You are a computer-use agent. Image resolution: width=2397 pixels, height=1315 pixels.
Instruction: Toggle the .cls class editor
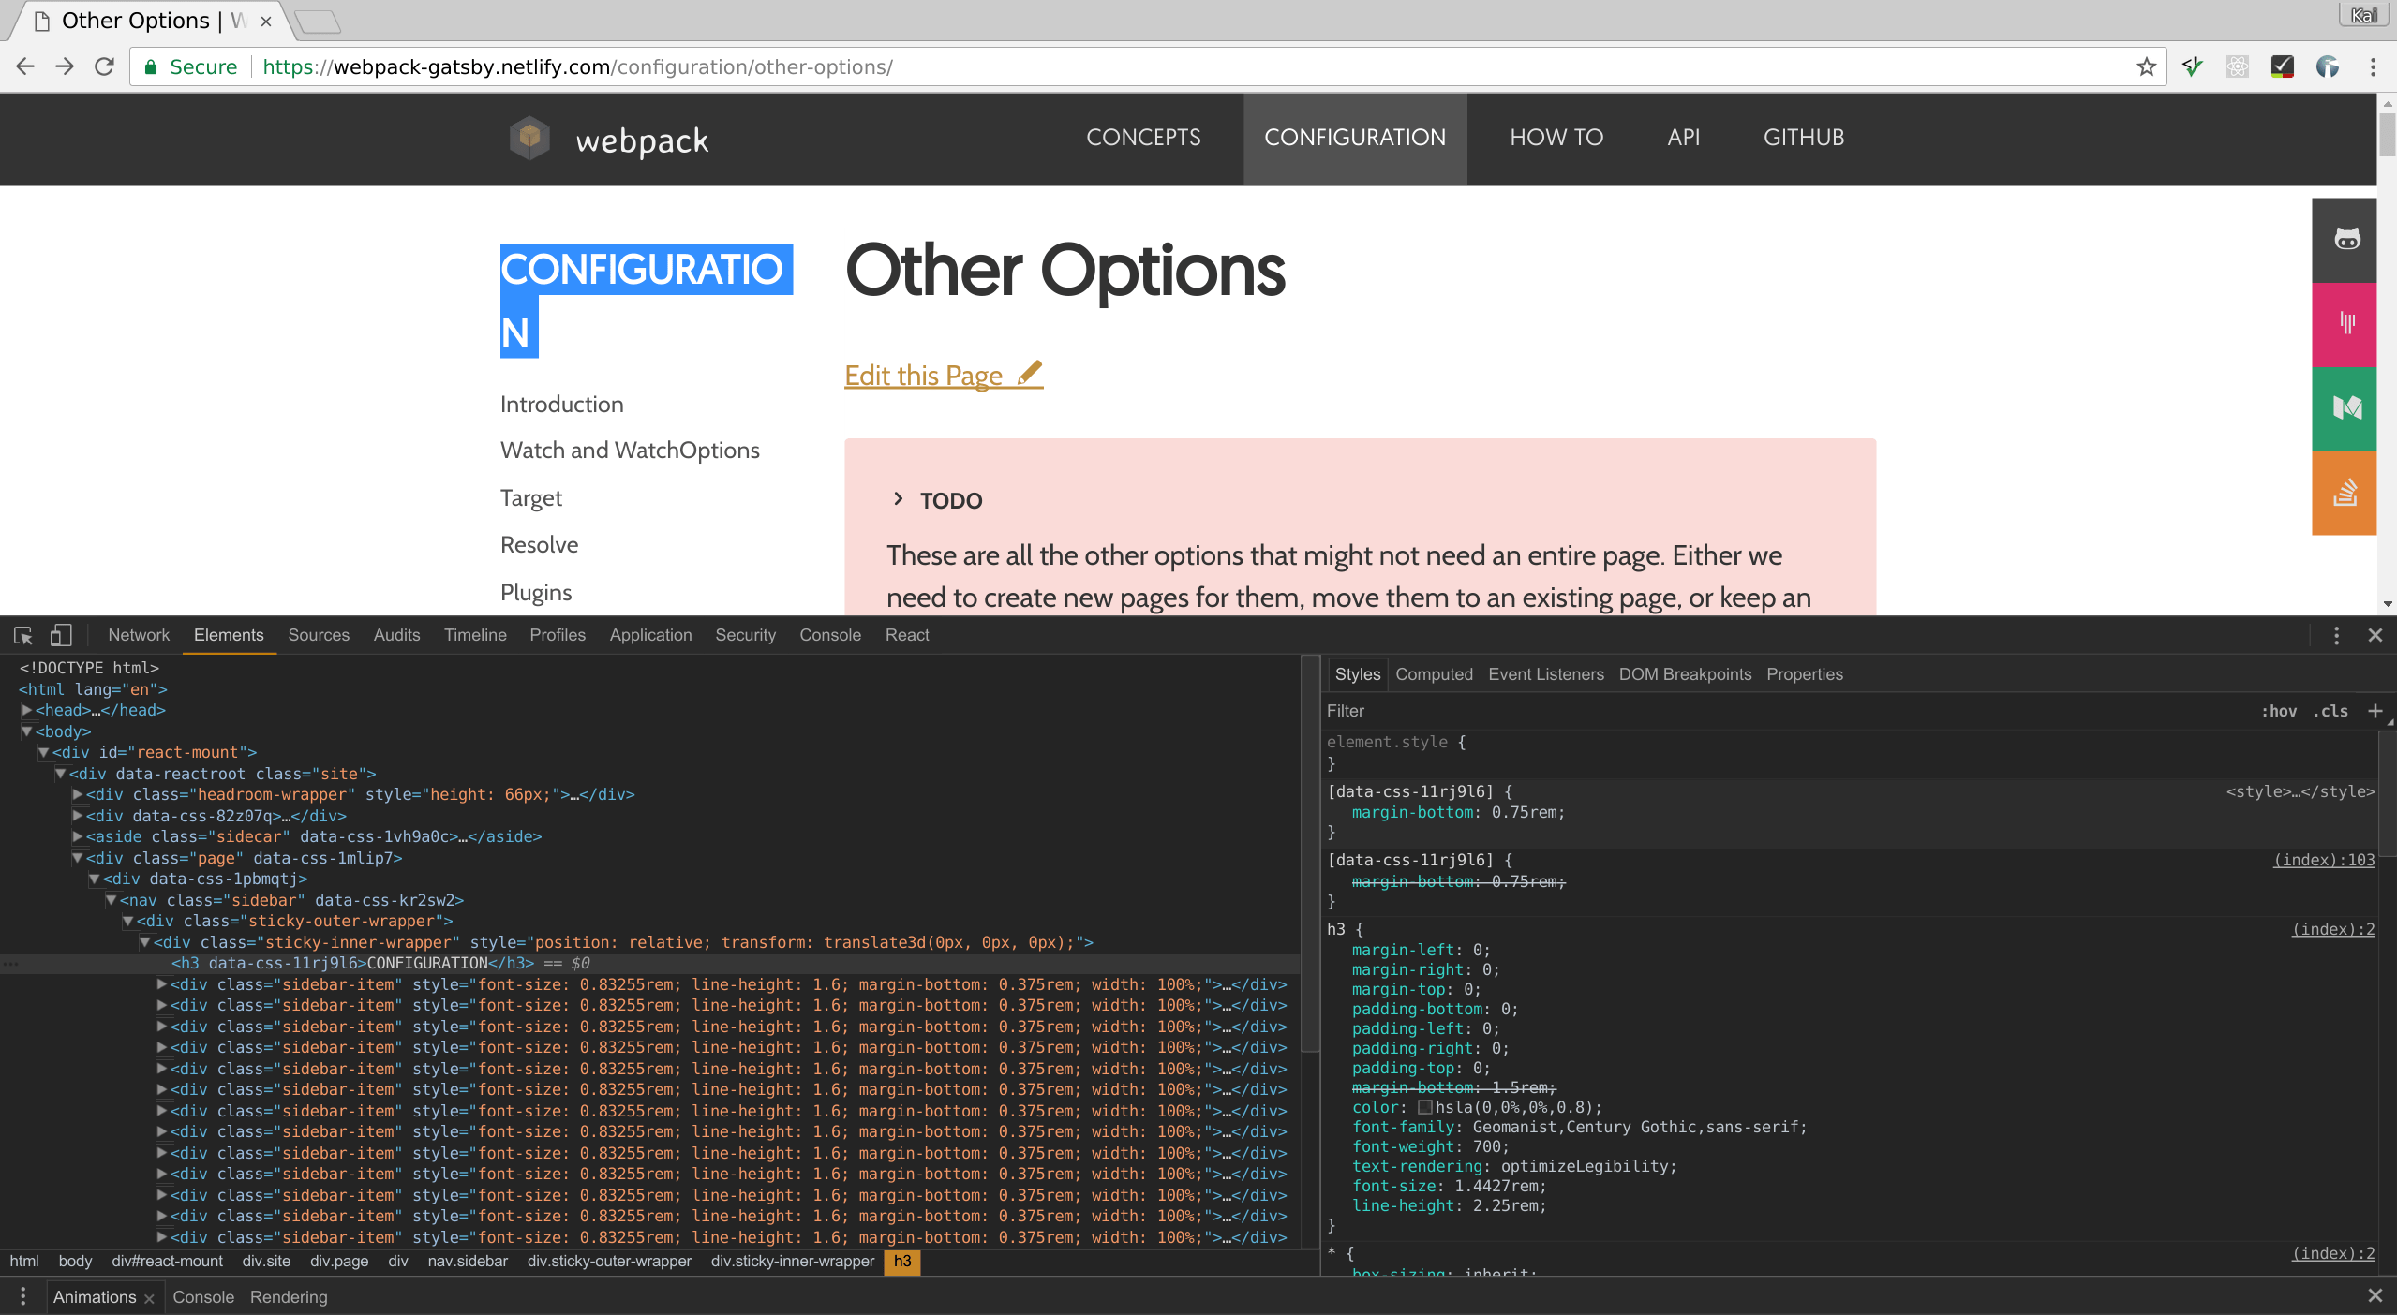click(x=2330, y=711)
